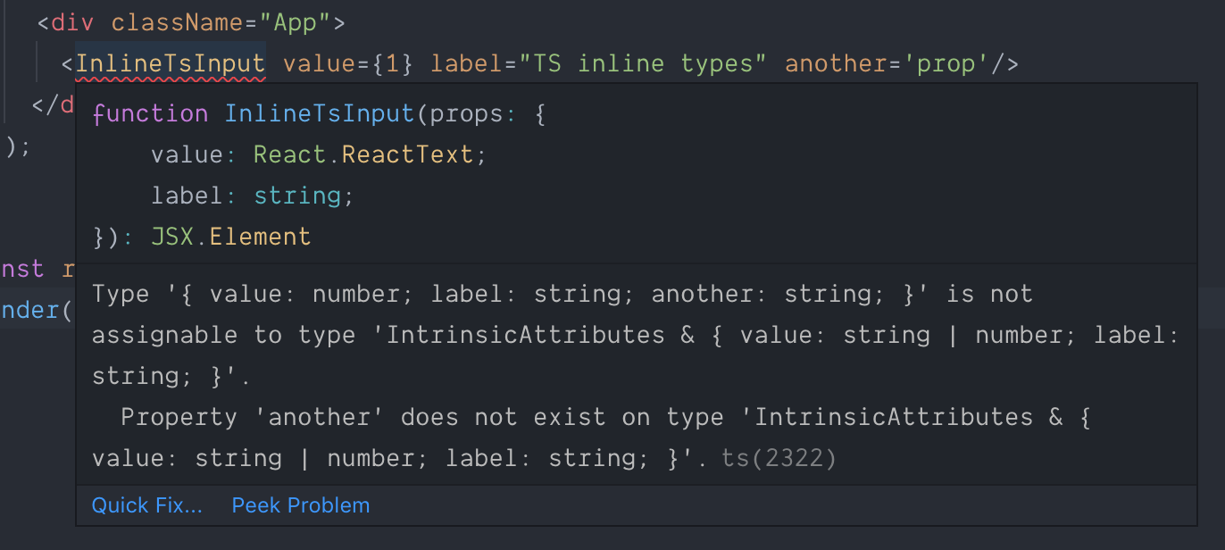
Task: Click the {1} value expression
Action: point(393,64)
